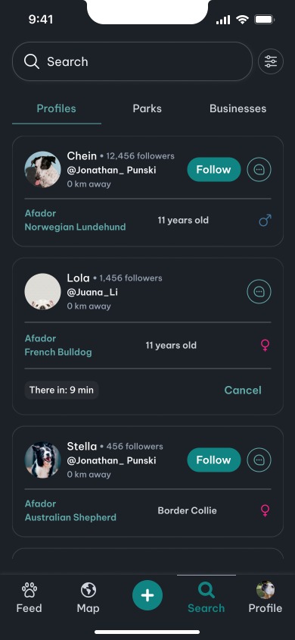The image size is (295, 640).
Task: Message Lola's owner via chat icon
Action: 259,291
